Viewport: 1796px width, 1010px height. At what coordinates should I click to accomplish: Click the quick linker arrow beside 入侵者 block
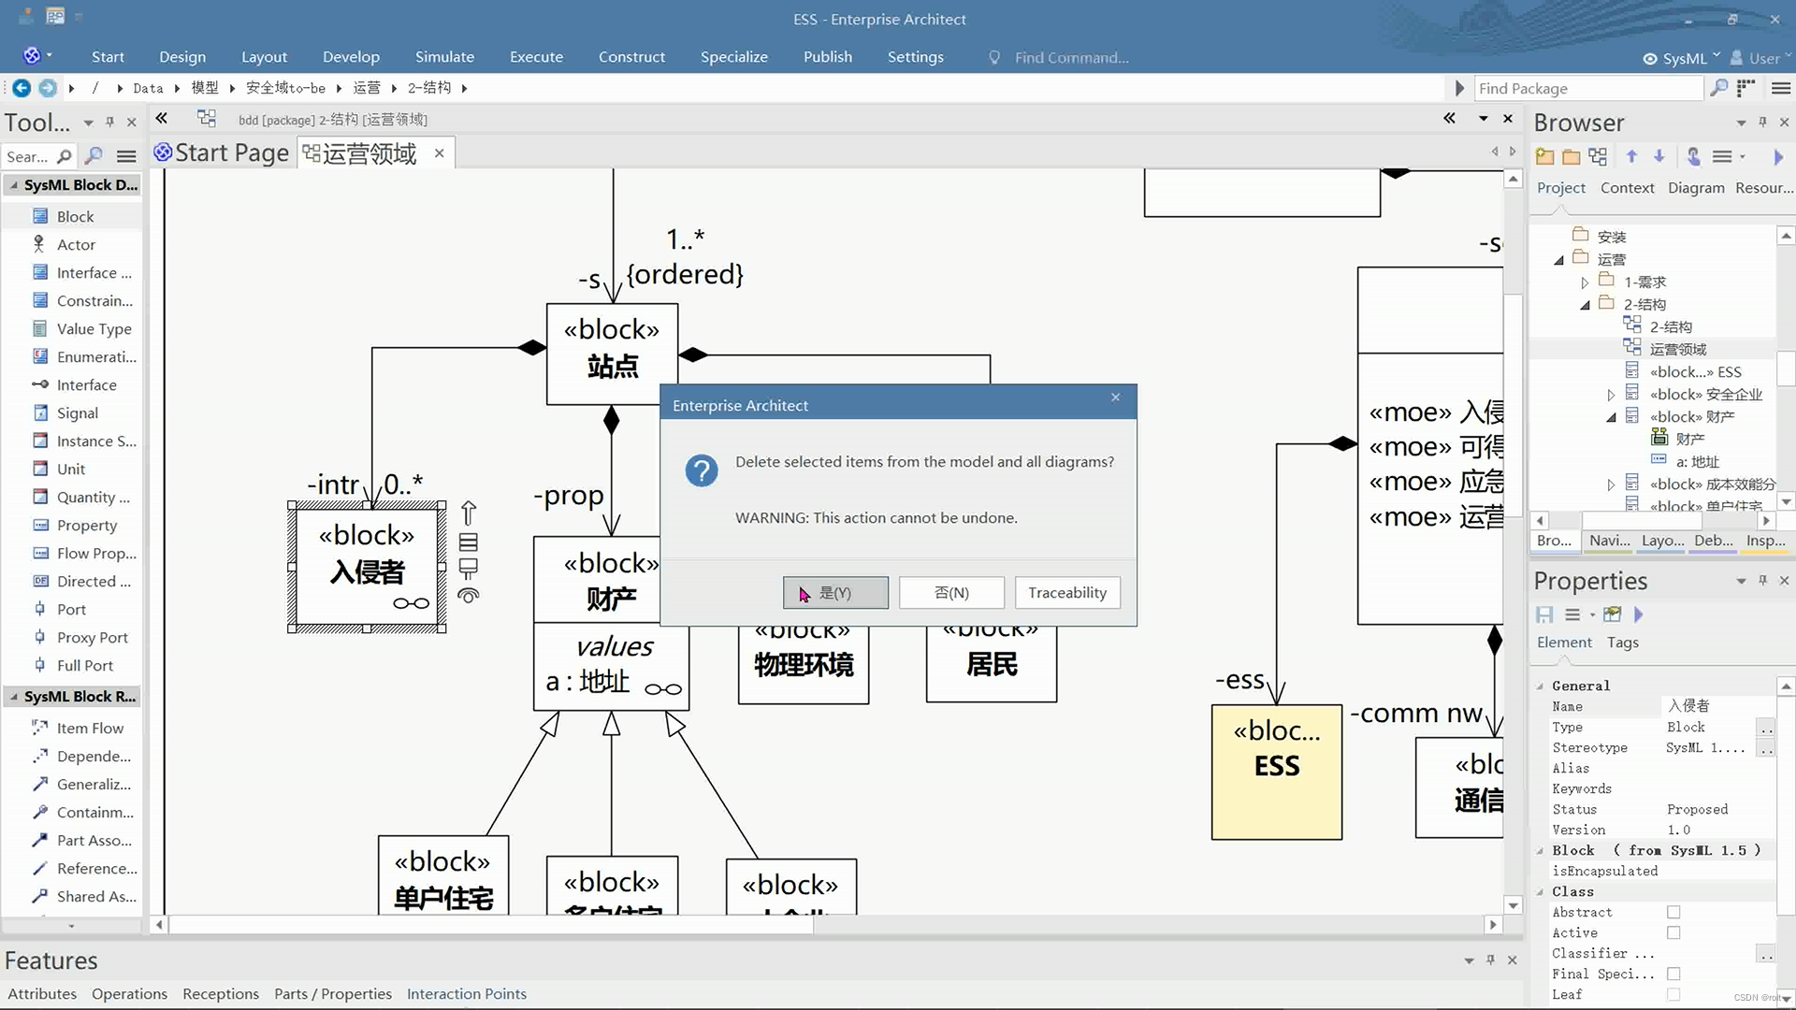click(469, 512)
